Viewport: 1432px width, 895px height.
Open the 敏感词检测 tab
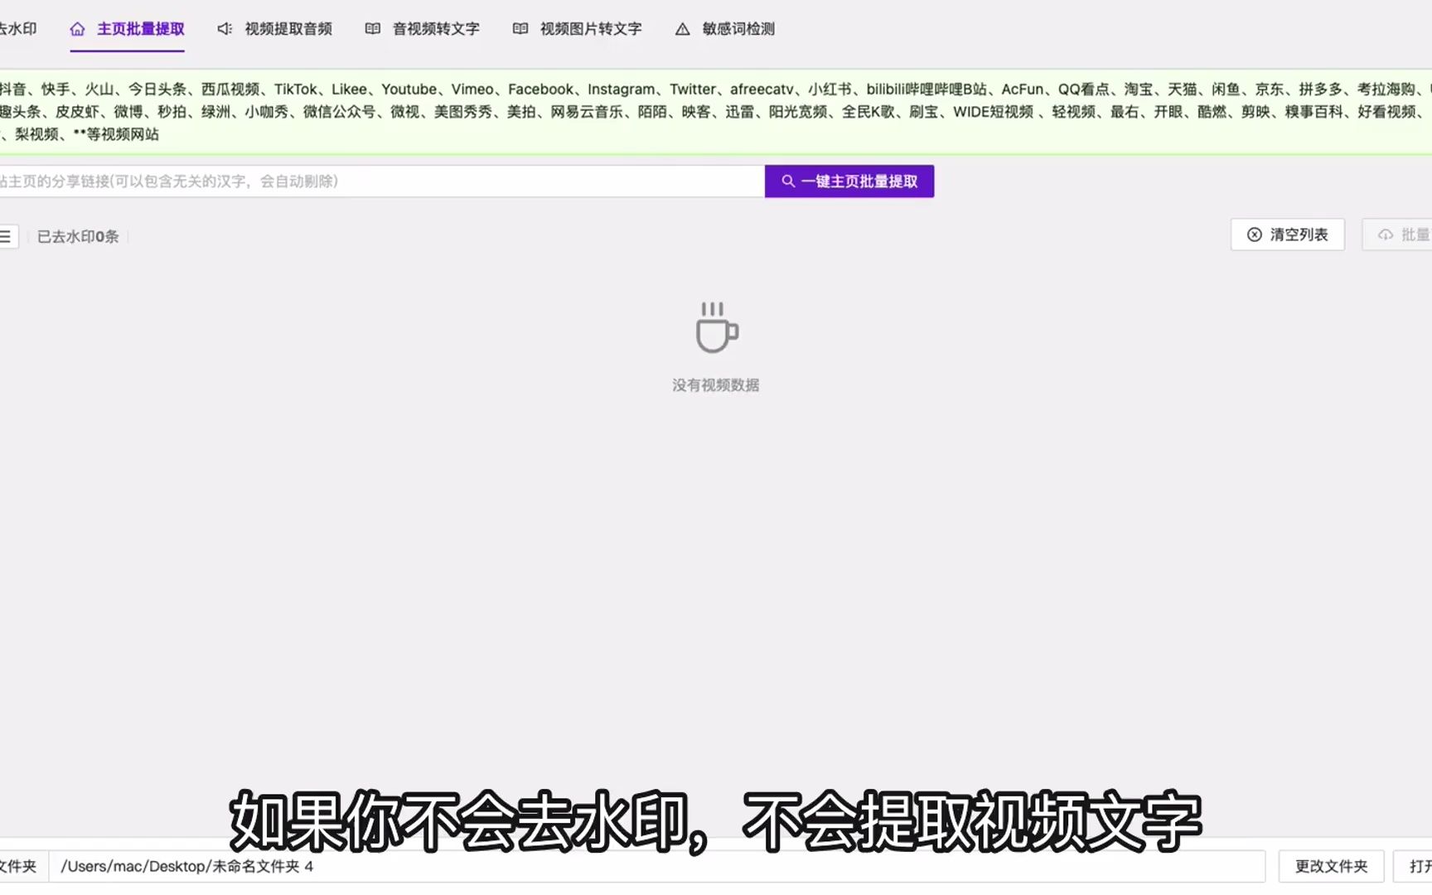coord(725,29)
